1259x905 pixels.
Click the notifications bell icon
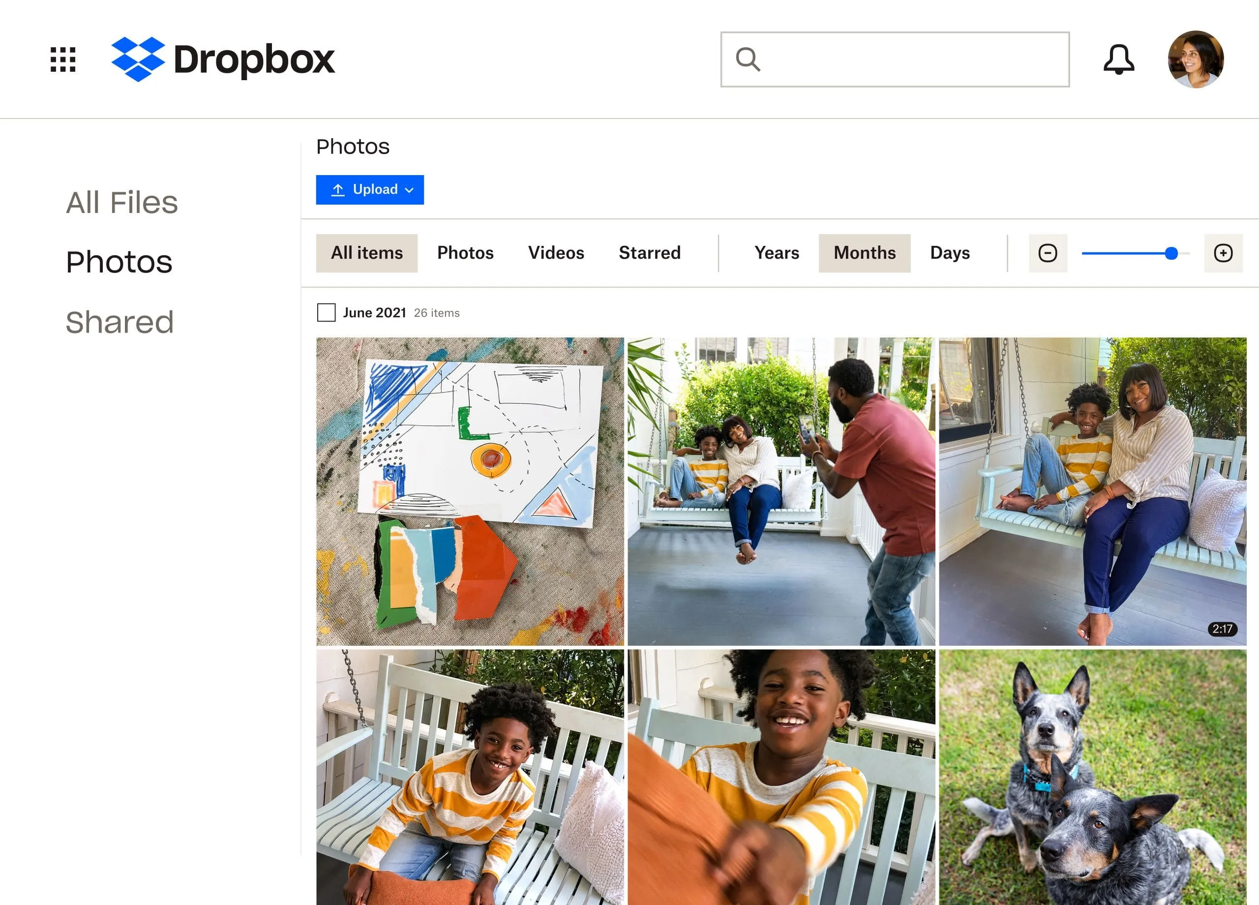(x=1119, y=59)
